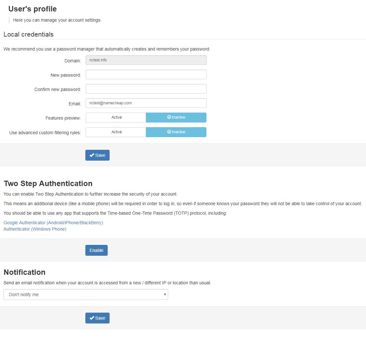Click the User's profile heading

tap(32, 9)
